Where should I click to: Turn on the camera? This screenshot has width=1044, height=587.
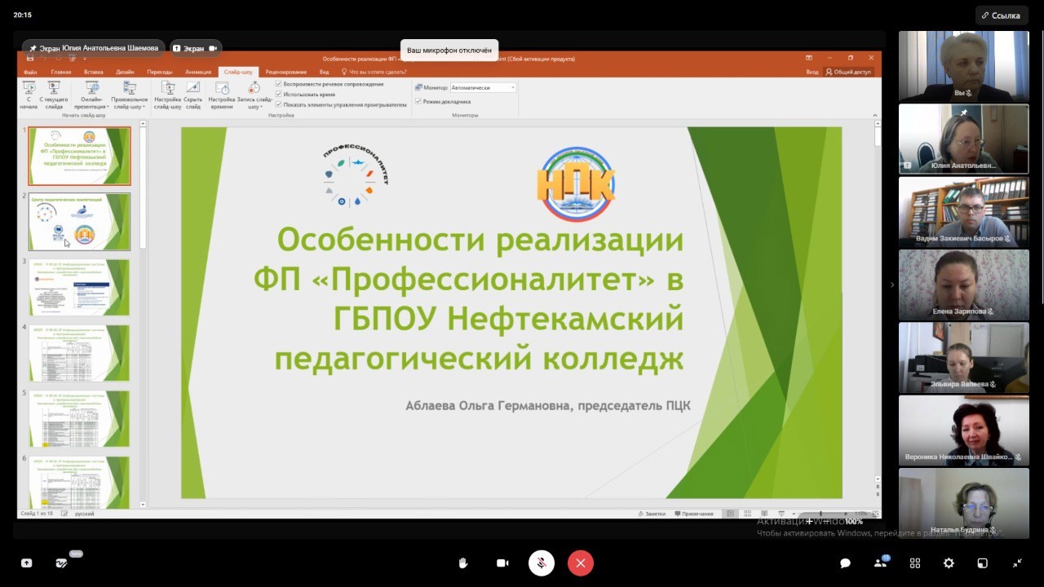pyautogui.click(x=502, y=563)
